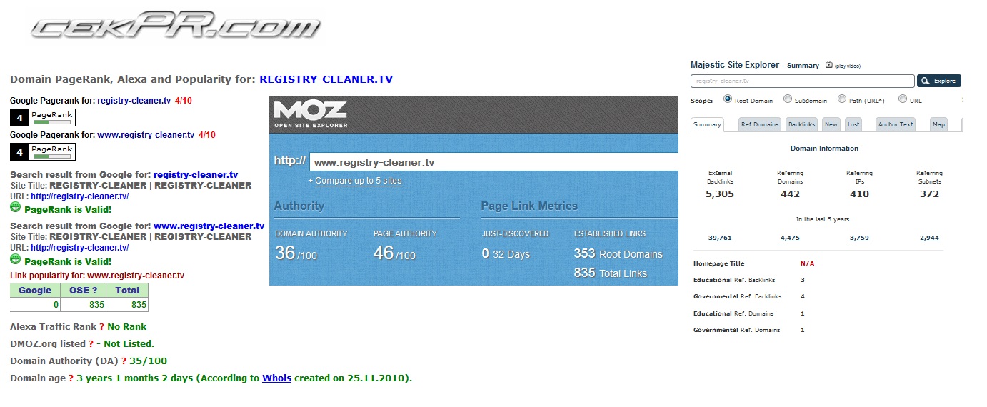The image size is (987, 407).
Task: Click PageRank badge under www.registry-cleaner.tv
Action: 43,152
